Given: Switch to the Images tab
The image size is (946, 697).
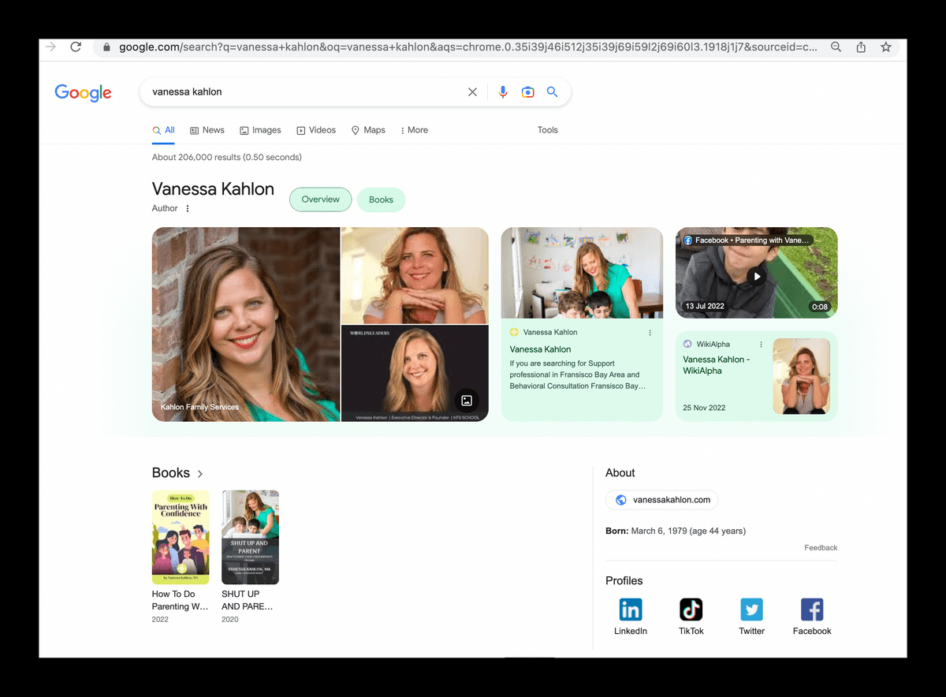Looking at the screenshot, I should click(x=260, y=130).
